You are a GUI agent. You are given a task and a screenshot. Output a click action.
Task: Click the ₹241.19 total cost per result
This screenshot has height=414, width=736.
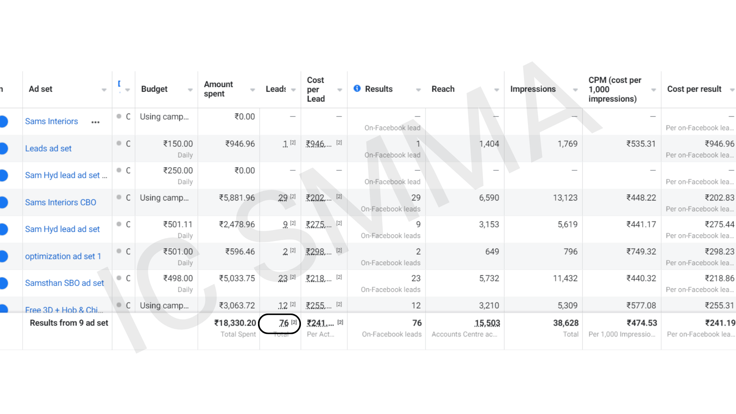[x=720, y=323]
